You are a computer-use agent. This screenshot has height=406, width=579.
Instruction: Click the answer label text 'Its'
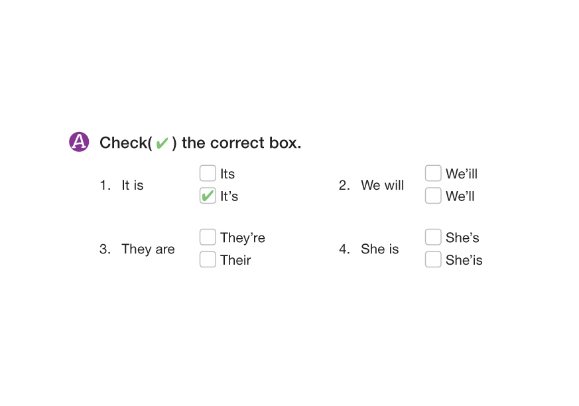click(x=227, y=174)
